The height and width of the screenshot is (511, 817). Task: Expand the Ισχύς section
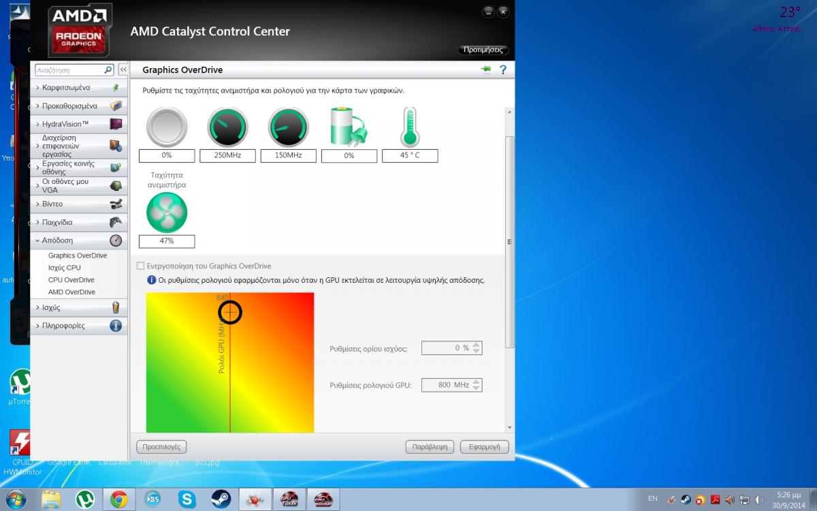tap(79, 307)
